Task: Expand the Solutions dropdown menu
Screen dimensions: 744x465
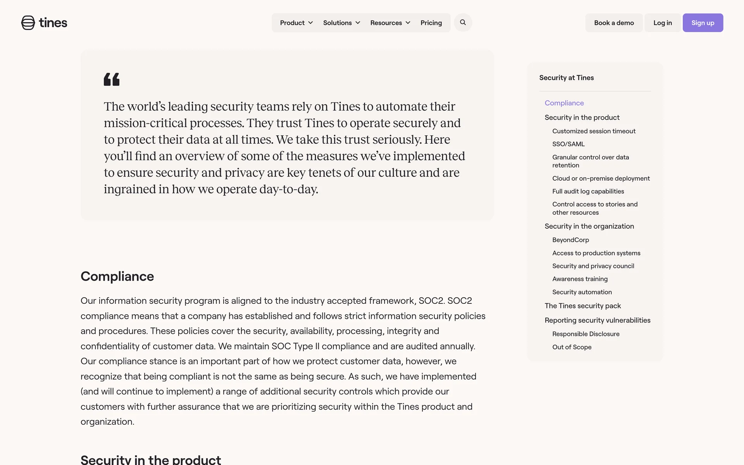Action: tap(341, 23)
